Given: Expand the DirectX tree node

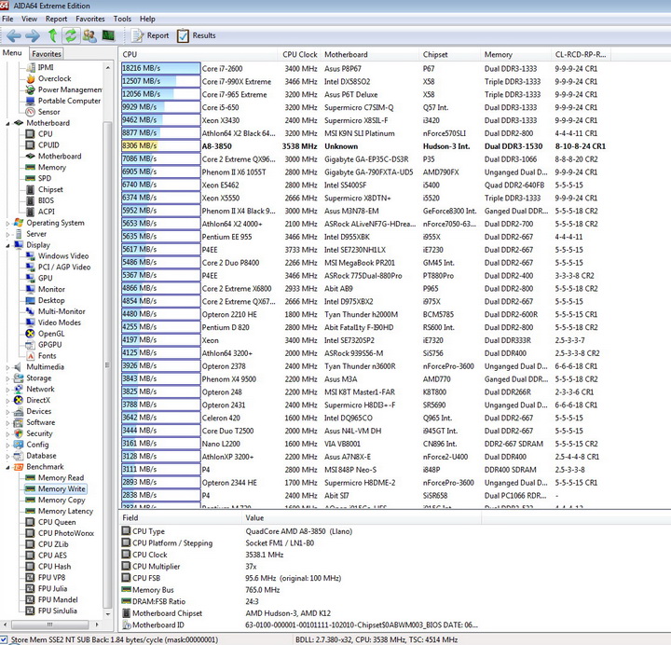Looking at the screenshot, I should click(x=7, y=401).
